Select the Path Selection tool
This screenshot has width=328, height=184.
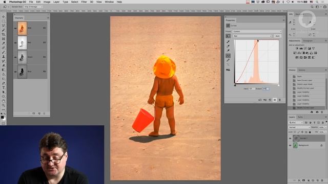(x=4, y=92)
